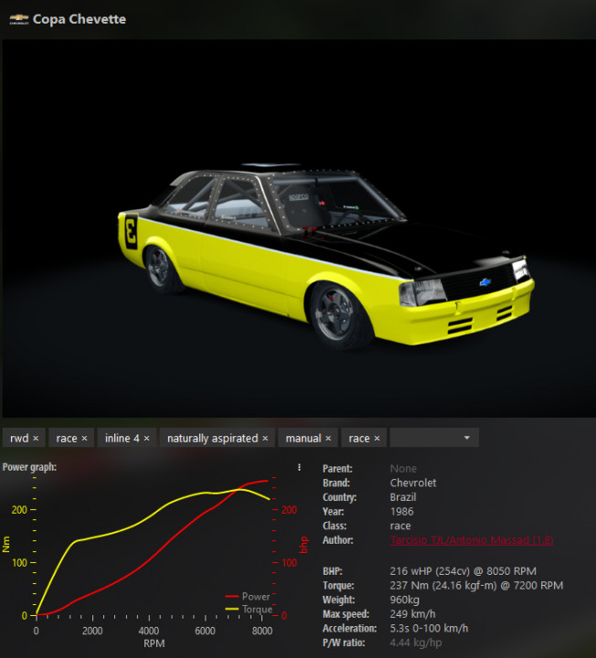The image size is (596, 658).
Task: Click the Max speed value 249 km/h
Action: click(x=412, y=614)
